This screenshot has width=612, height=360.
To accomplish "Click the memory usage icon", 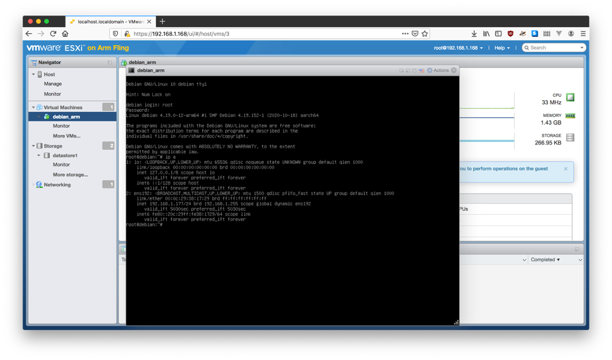I will coord(570,116).
